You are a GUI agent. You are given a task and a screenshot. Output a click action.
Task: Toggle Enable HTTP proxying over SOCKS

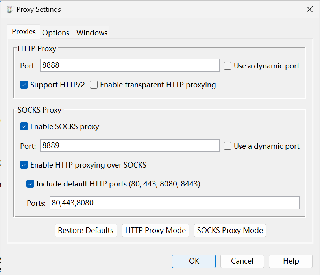coord(24,165)
